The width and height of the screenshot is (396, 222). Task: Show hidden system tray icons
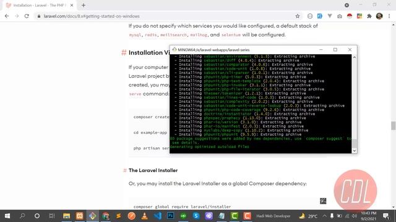pyautogui.click(x=324, y=216)
